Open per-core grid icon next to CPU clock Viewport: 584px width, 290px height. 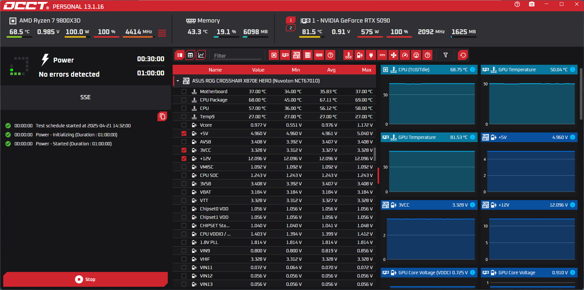pyautogui.click(x=162, y=33)
